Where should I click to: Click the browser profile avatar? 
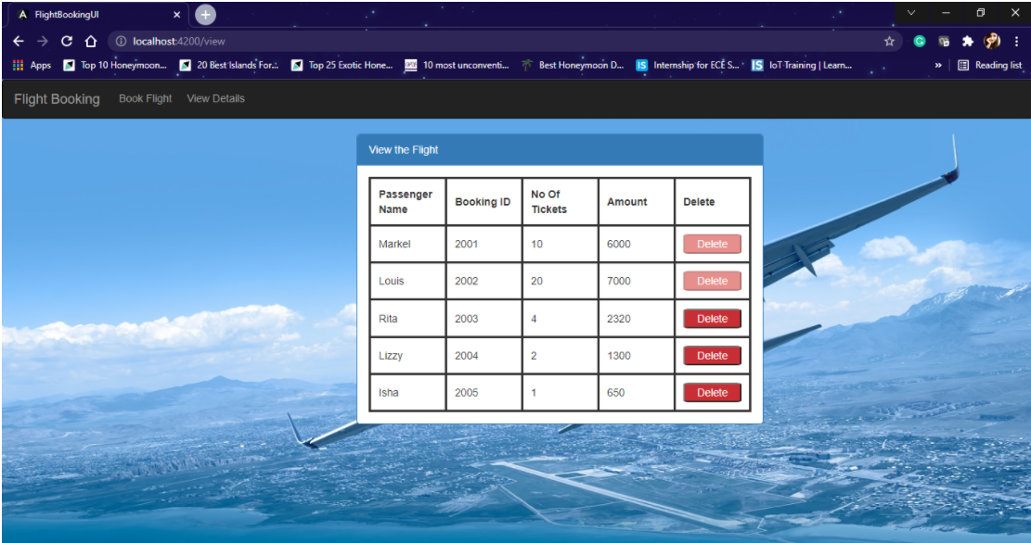pyautogui.click(x=991, y=41)
